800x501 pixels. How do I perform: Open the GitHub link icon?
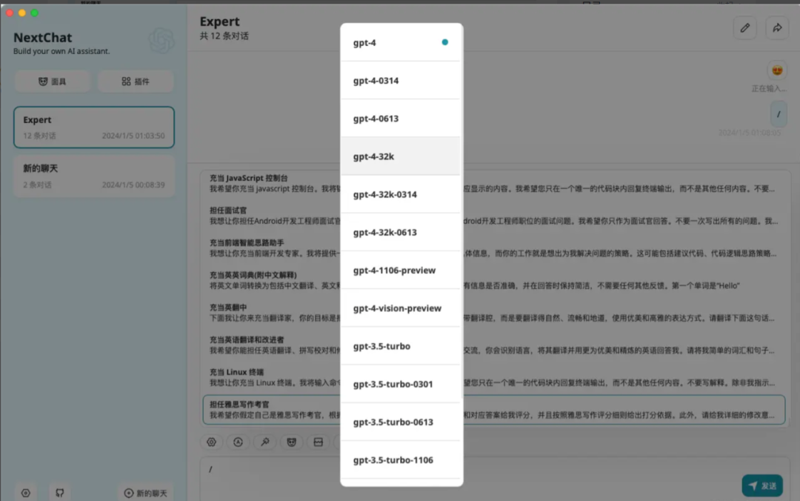coord(61,493)
